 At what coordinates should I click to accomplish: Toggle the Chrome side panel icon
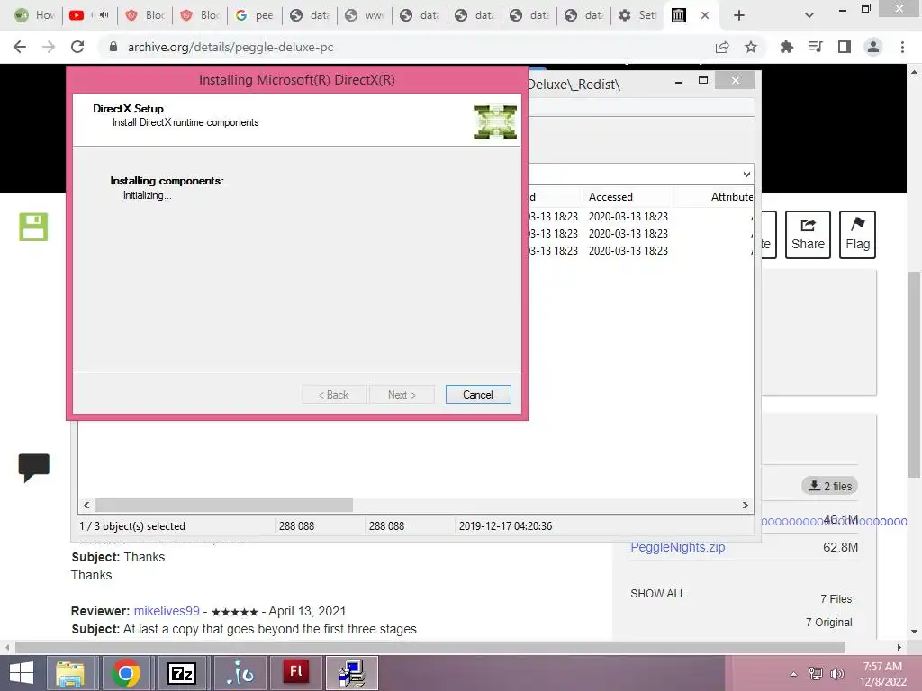click(x=845, y=47)
